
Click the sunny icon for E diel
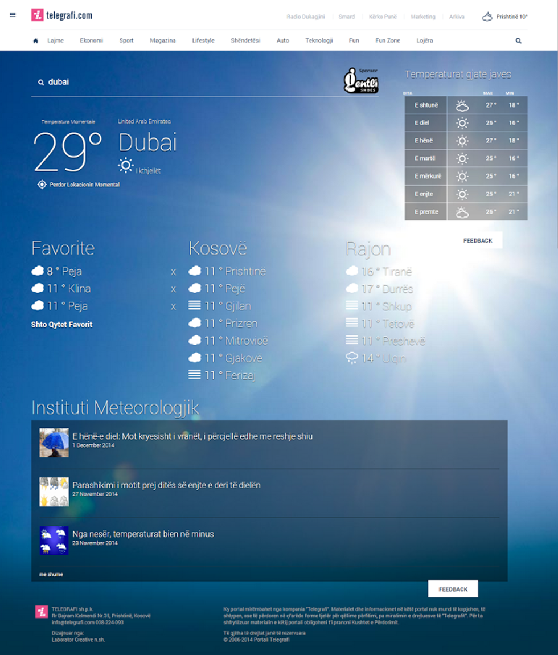[461, 122]
